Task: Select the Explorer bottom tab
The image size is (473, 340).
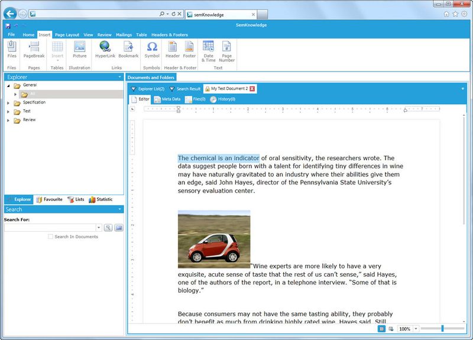Action: pos(19,199)
